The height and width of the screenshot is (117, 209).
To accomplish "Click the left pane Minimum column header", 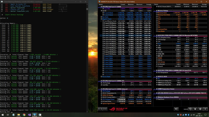I will click(130, 4).
